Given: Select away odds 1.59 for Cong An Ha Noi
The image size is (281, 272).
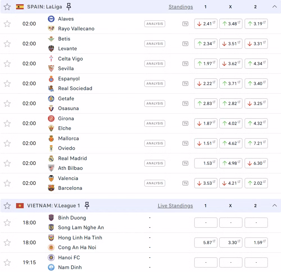Looking at the screenshot, I should [x=256, y=242].
